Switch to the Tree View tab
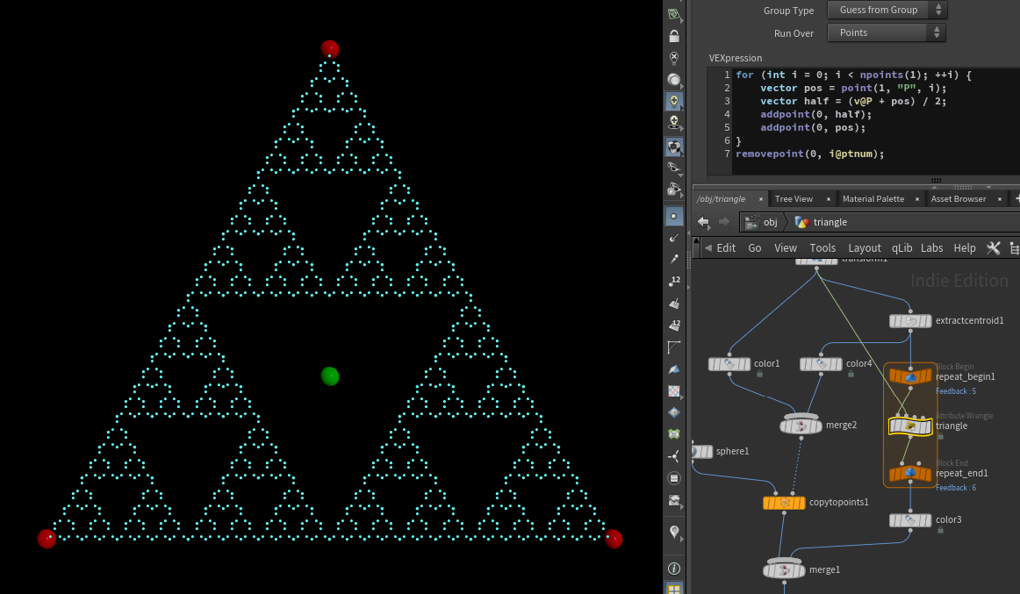 [x=794, y=199]
